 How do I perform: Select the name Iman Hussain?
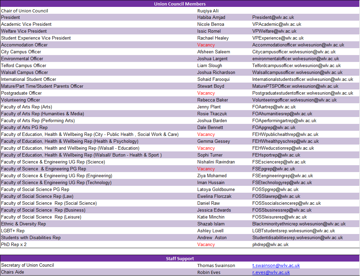click(211, 183)
